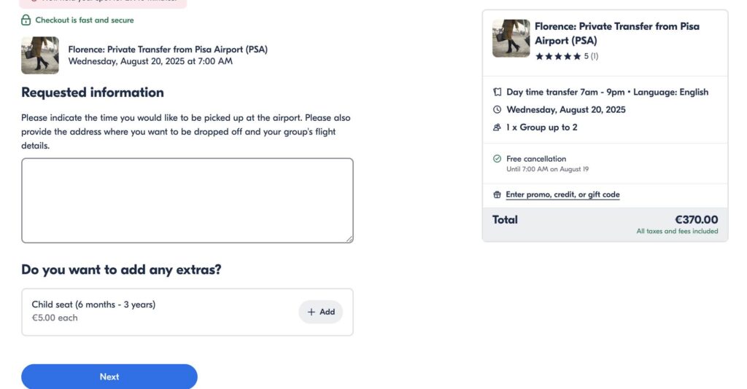
Task: Click the Free cancellation text
Action: click(536, 159)
